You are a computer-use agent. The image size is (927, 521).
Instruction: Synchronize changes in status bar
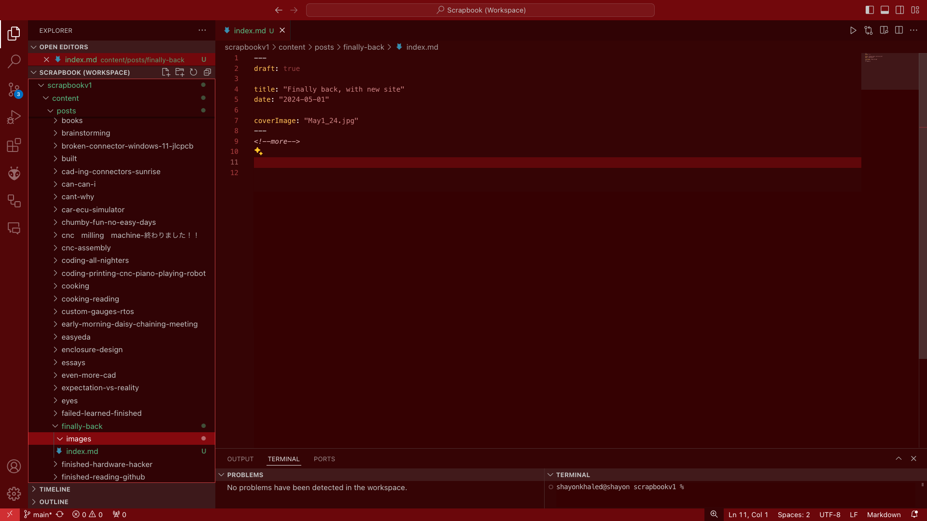coord(60,515)
